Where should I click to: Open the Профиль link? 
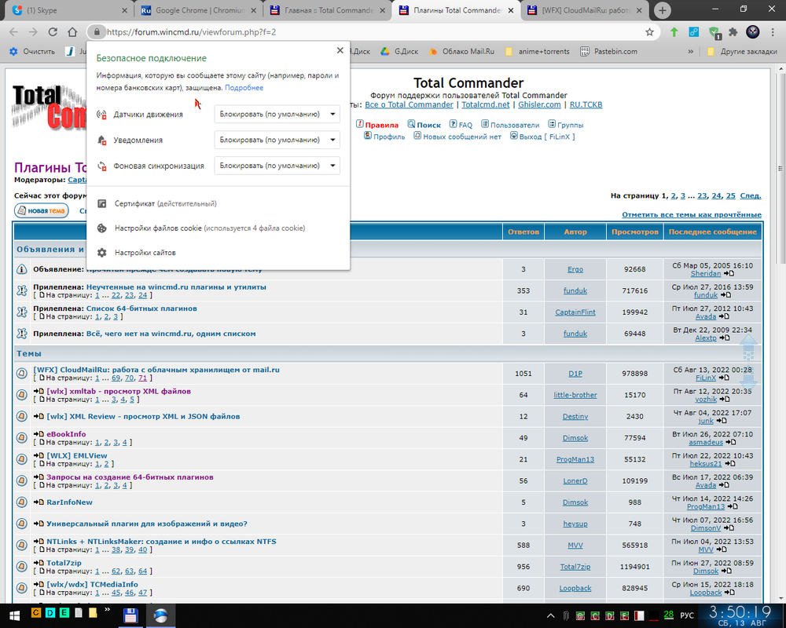[389, 137]
